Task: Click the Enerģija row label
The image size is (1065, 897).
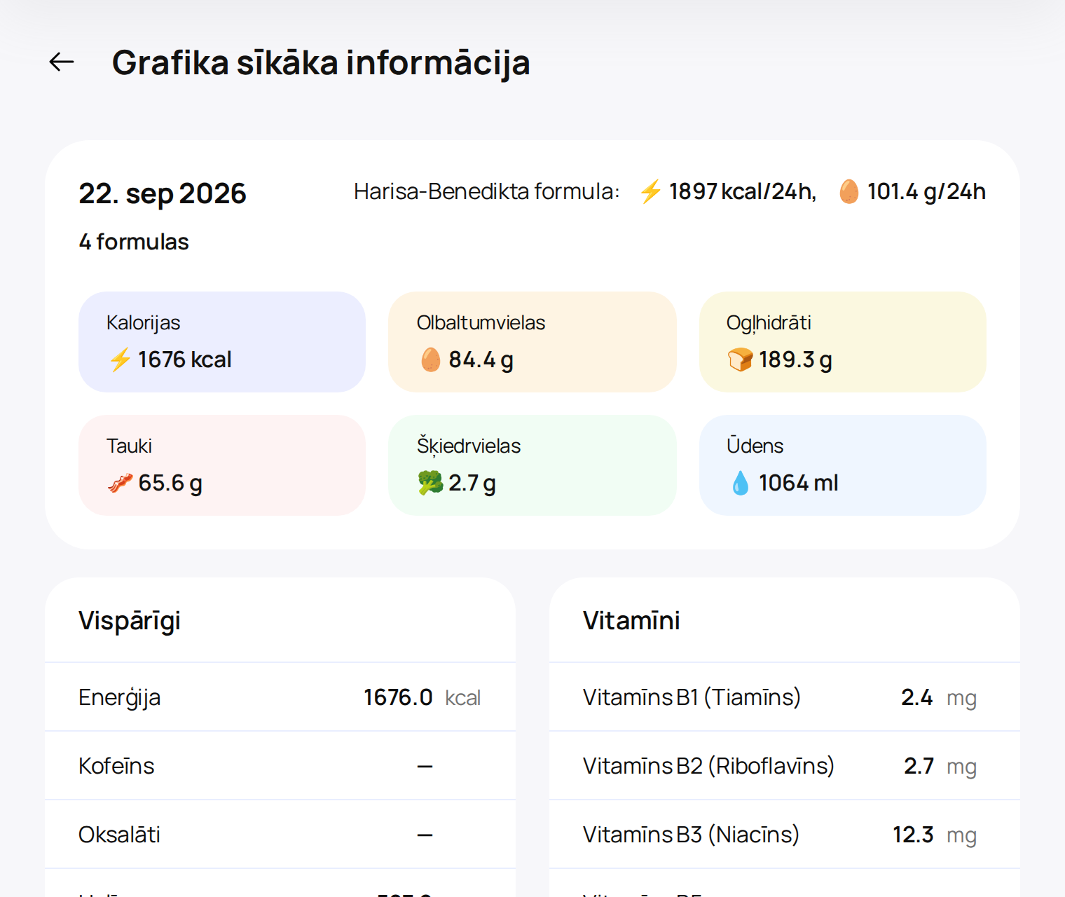Action: point(120,697)
